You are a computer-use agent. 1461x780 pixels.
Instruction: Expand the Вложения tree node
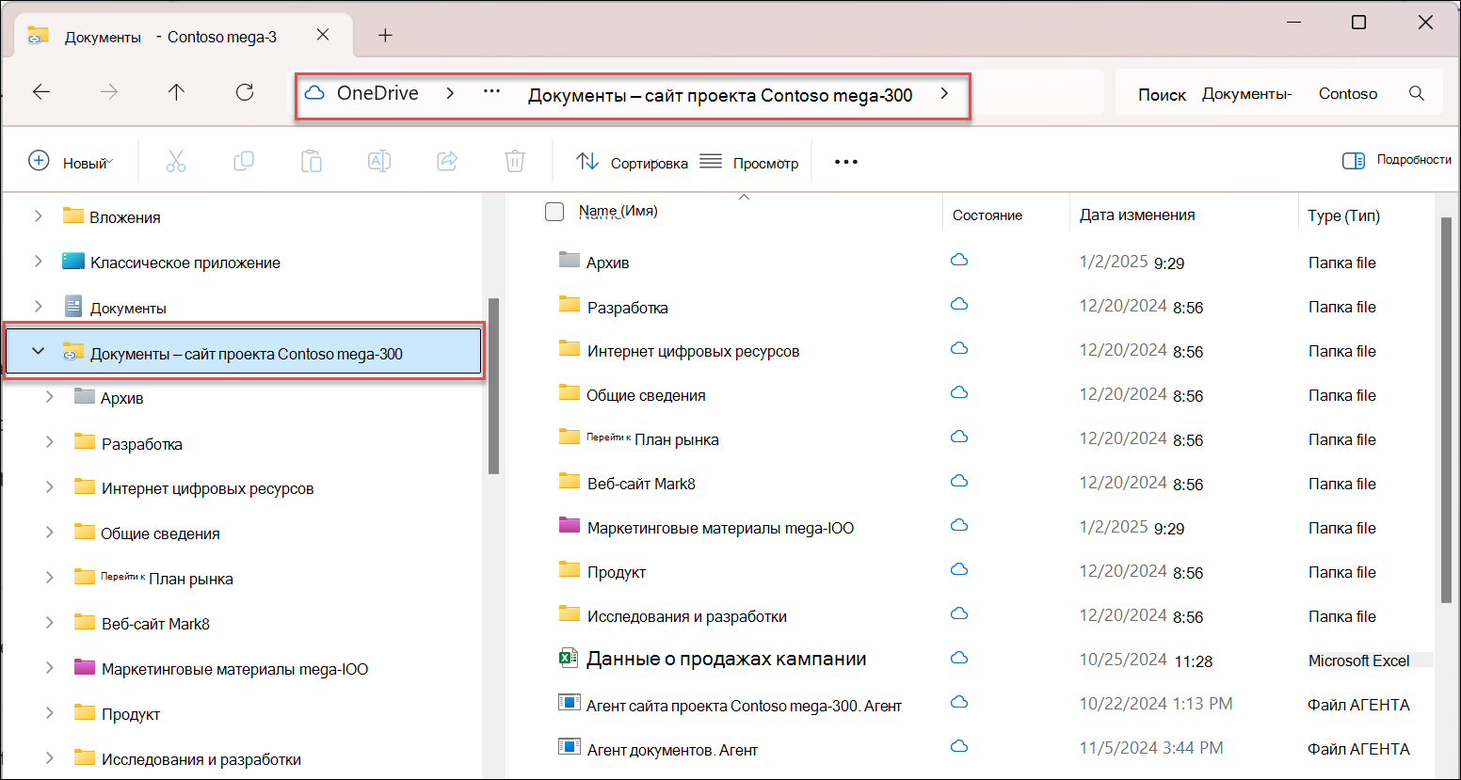tap(38, 216)
